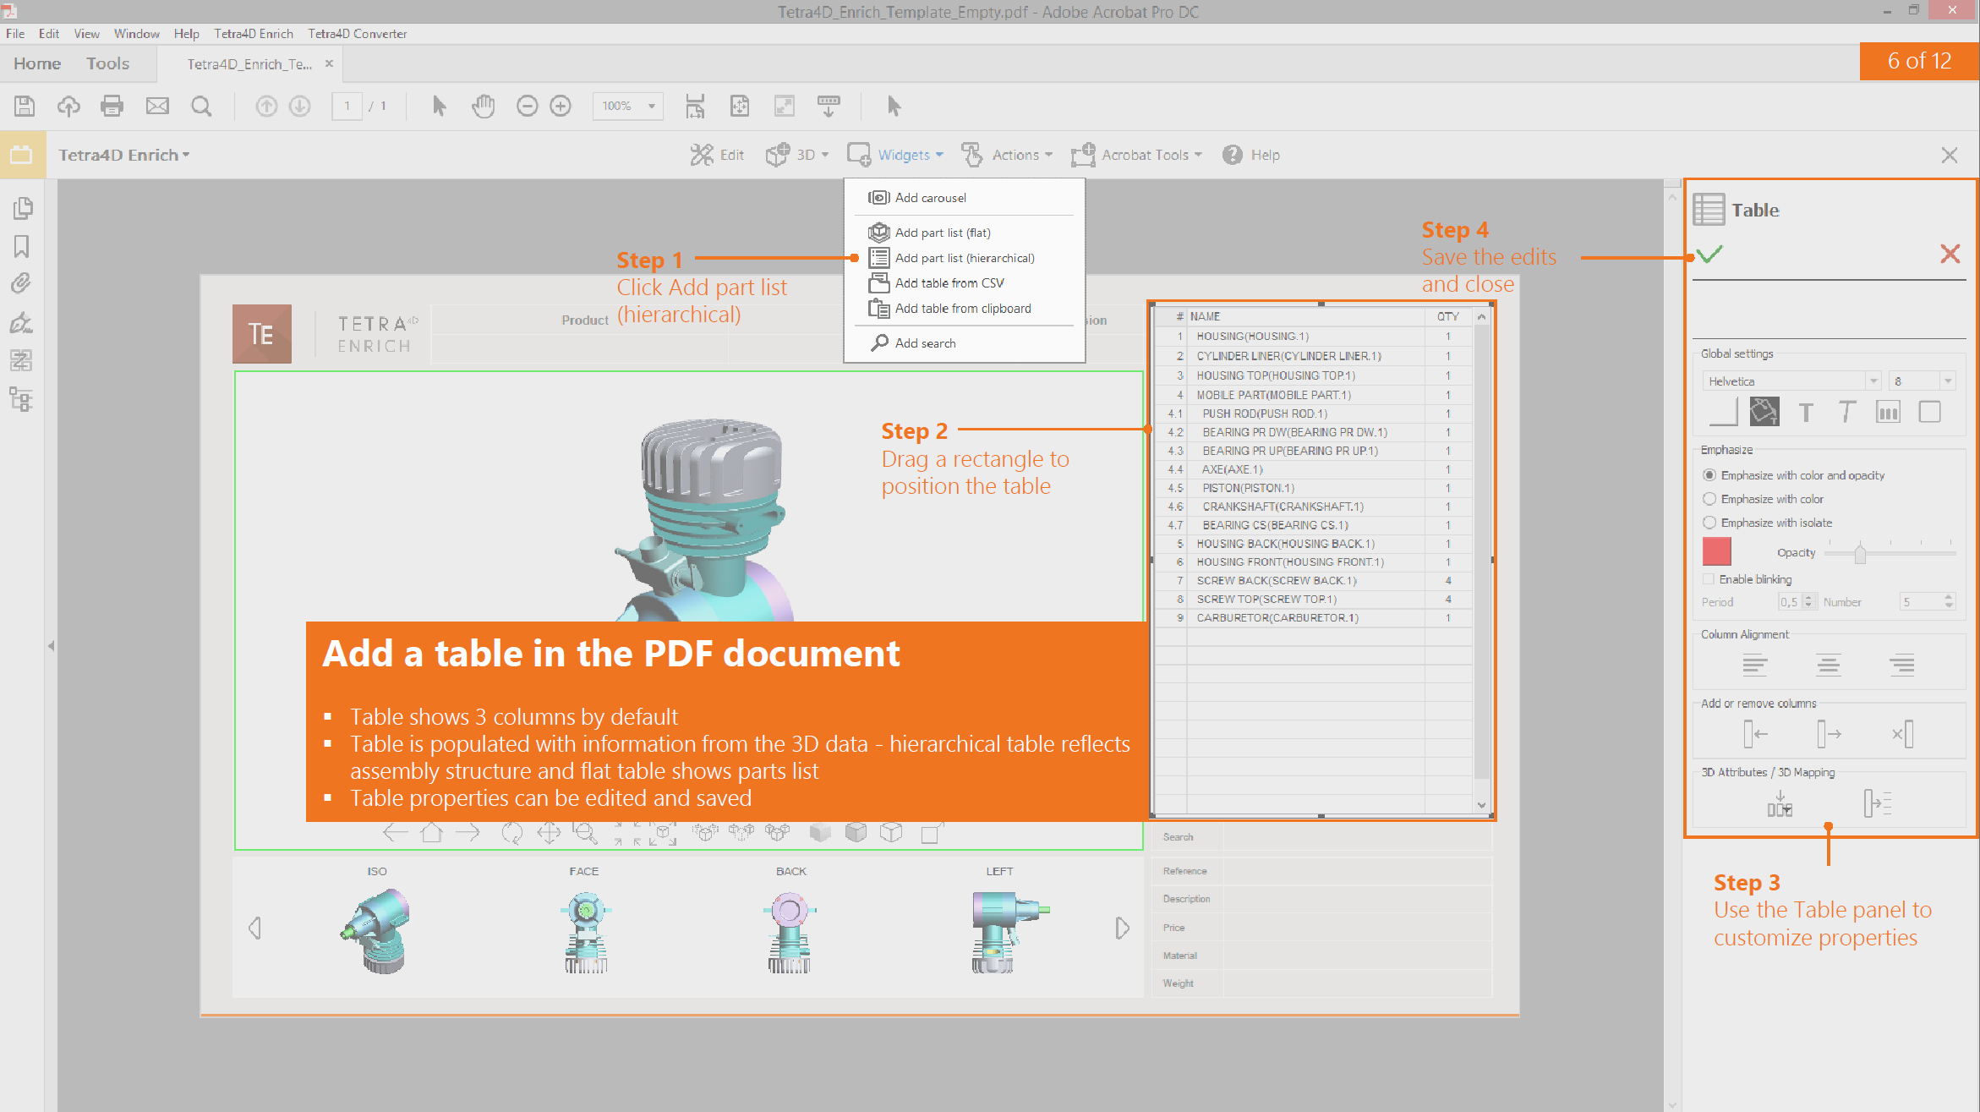Click the page number input field
1980x1112 pixels.
(x=347, y=106)
